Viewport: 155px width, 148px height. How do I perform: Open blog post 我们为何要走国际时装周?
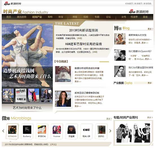pos(141,68)
